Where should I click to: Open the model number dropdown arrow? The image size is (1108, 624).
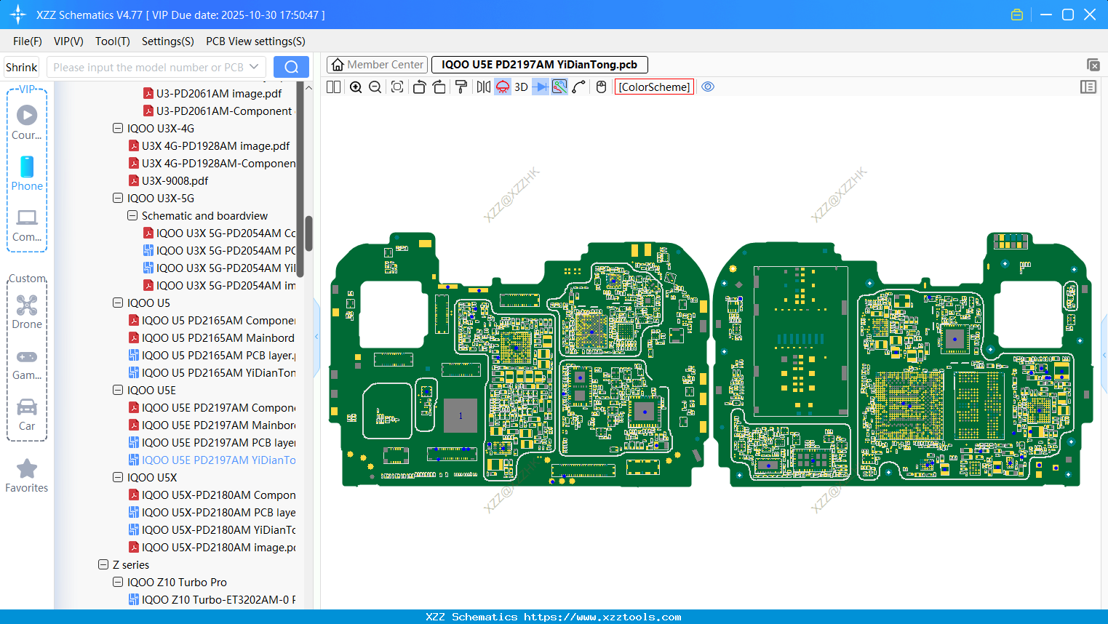254,67
